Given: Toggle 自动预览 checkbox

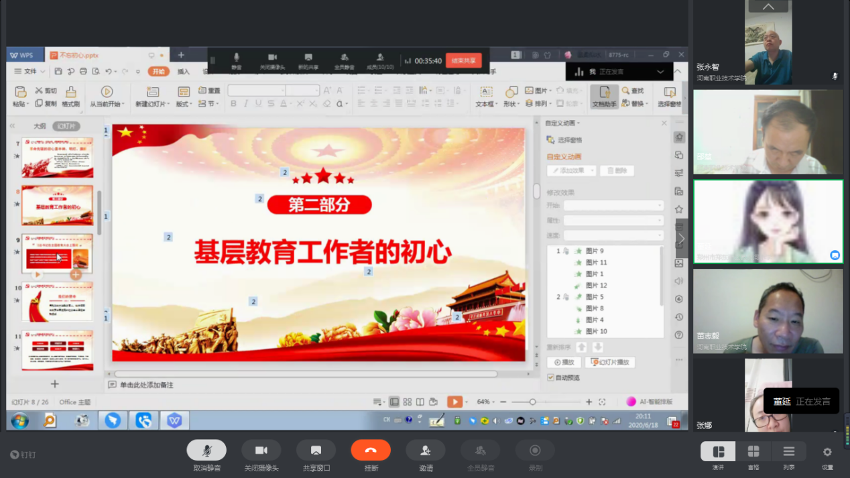Looking at the screenshot, I should pos(551,378).
